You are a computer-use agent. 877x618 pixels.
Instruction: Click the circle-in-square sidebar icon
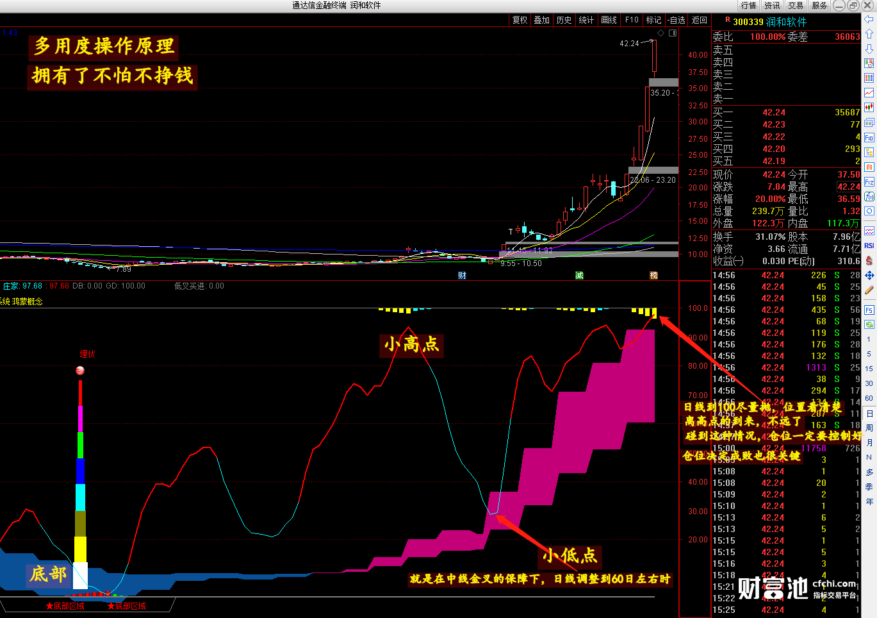tap(869, 211)
